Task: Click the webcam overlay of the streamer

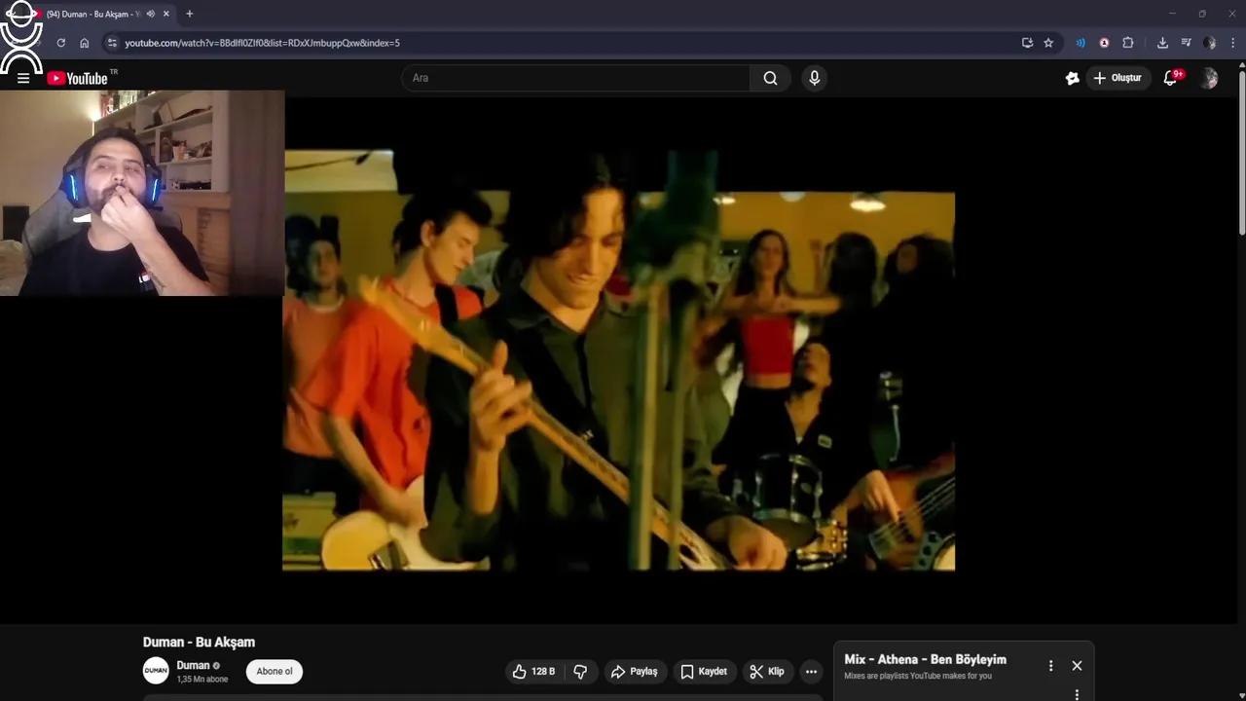Action: point(142,193)
